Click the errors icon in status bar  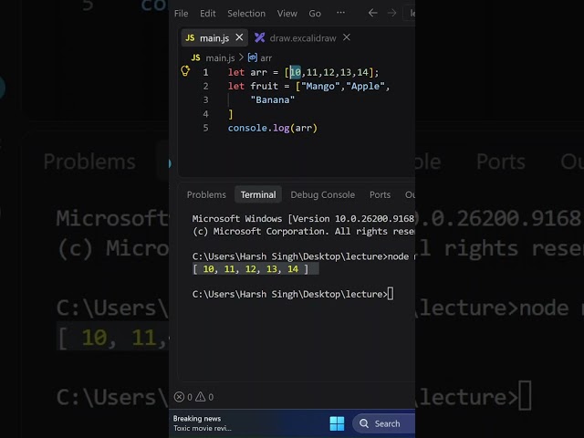pos(179,397)
